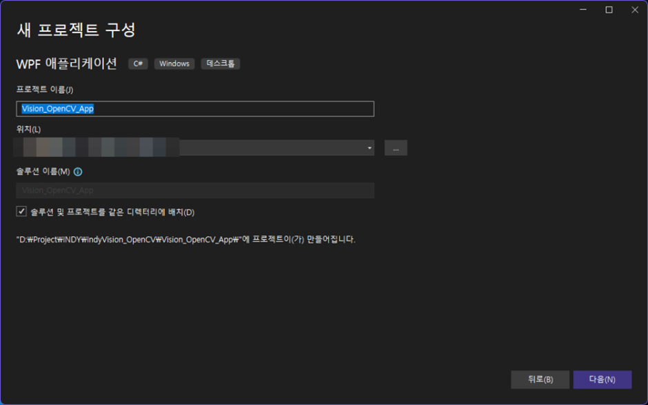
Task: Click the ... browse button next to 위치
Action: coord(396,147)
